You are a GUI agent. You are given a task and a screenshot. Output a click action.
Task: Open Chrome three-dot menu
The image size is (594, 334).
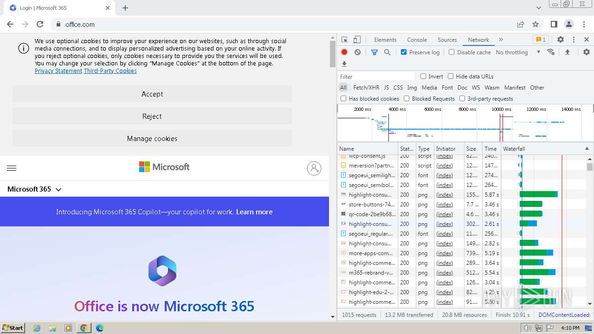coord(583,24)
